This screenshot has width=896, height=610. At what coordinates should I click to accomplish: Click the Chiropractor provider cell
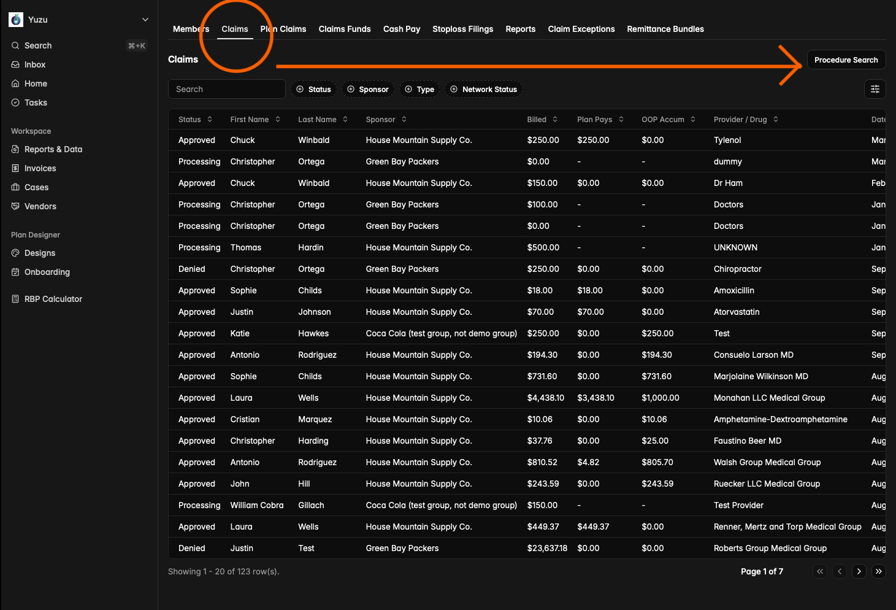738,269
